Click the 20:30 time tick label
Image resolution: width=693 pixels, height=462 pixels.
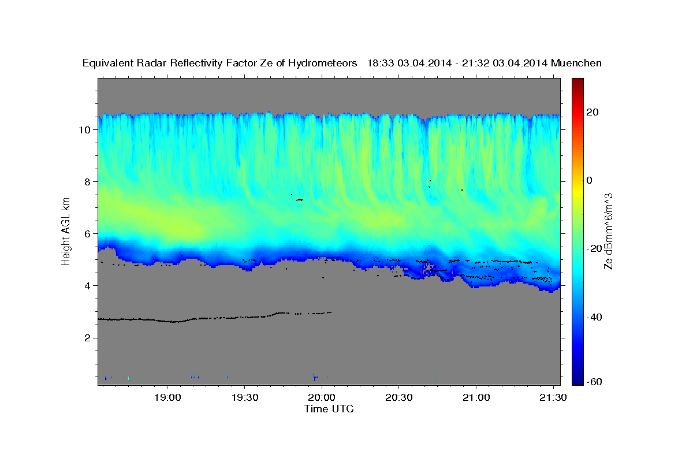tap(399, 397)
